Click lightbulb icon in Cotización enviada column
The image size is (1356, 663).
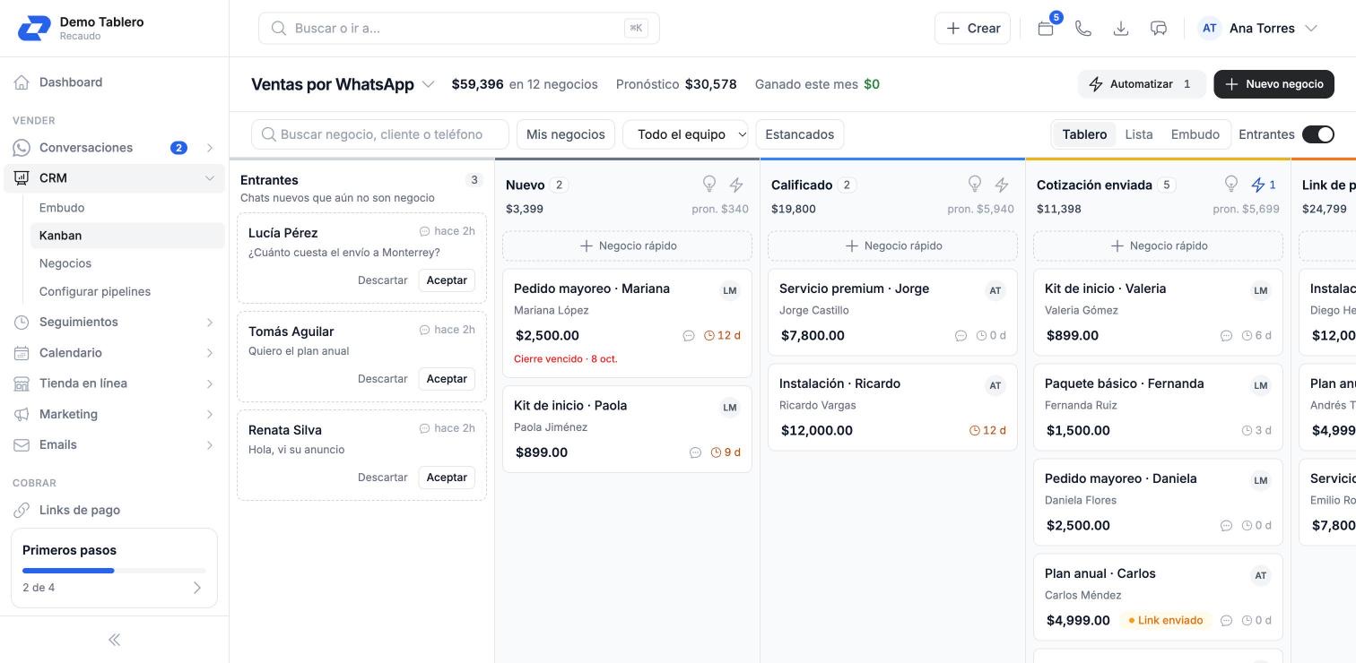pyautogui.click(x=1232, y=185)
